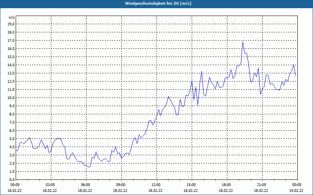
Task: Click the y-axis label '19,0'
Action: [11, 24]
